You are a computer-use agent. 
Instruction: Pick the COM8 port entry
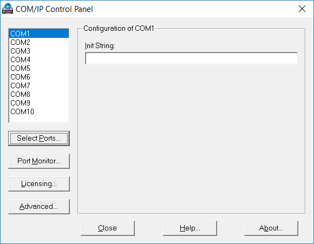pos(39,94)
